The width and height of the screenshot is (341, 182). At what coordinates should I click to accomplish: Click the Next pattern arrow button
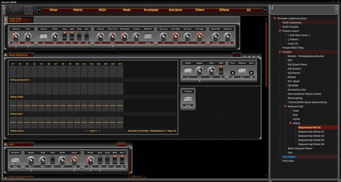(251, 73)
